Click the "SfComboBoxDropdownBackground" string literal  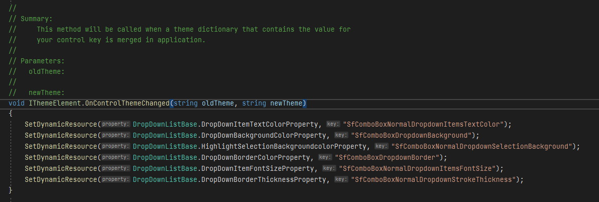(412, 135)
